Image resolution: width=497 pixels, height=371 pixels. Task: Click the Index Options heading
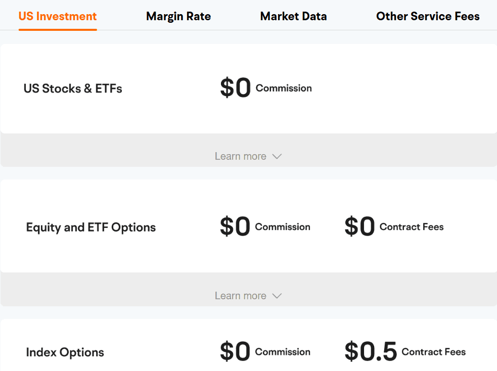(x=65, y=352)
